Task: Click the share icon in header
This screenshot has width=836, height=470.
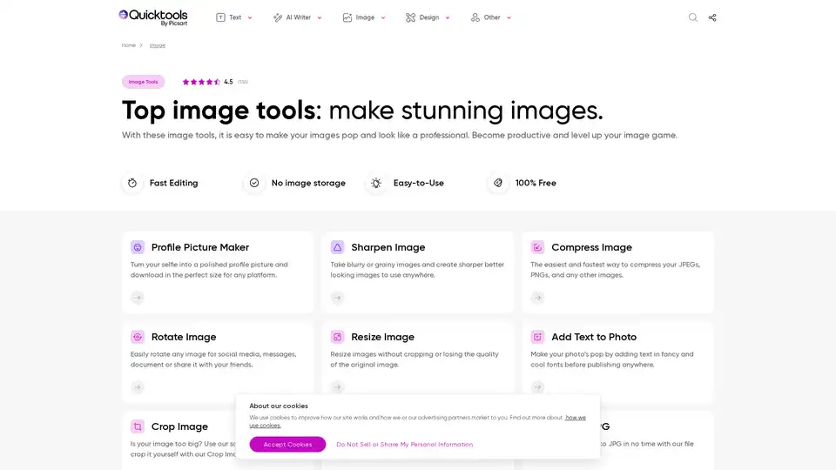Action: pyautogui.click(x=712, y=17)
